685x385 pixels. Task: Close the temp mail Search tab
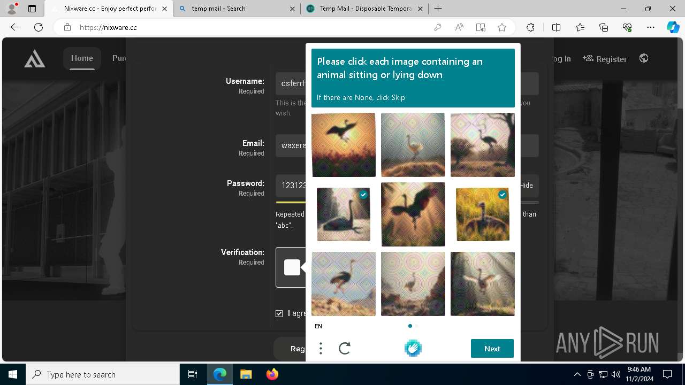292,9
